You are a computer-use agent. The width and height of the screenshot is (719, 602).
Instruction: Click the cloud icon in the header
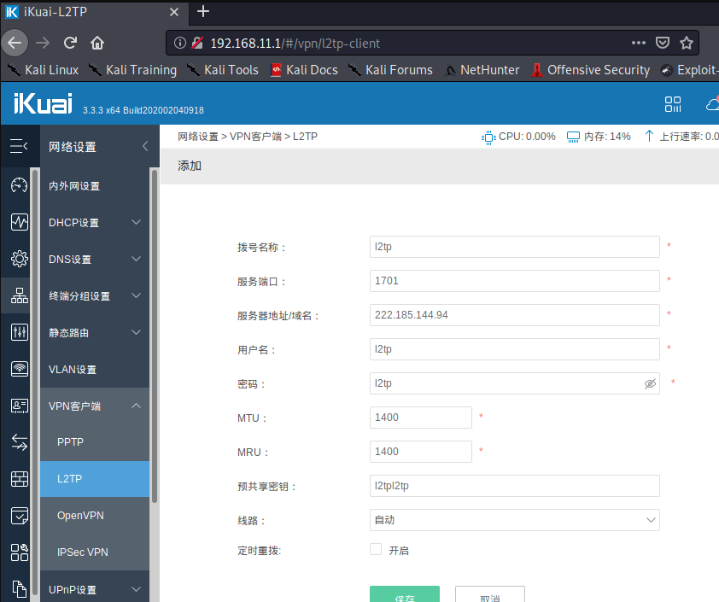712,104
